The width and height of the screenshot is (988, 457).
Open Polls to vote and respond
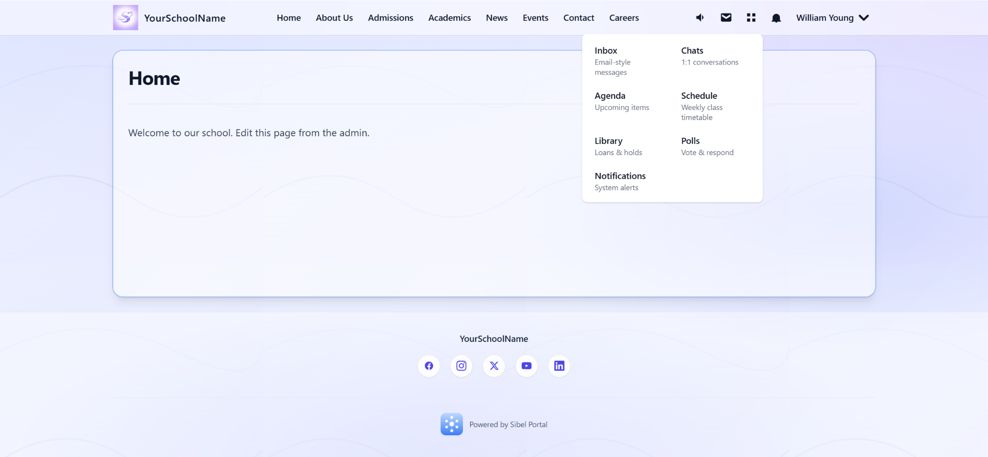[690, 141]
